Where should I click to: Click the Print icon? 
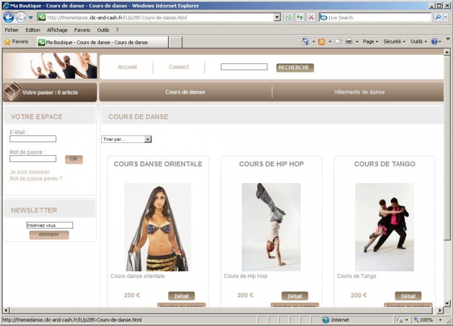[x=349, y=42]
